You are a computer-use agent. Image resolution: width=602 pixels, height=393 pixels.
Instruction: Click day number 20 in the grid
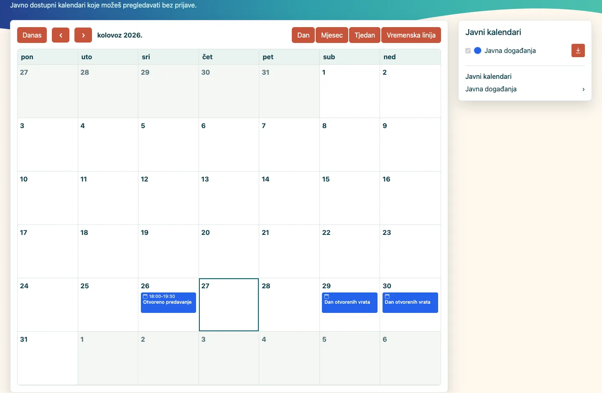[x=206, y=232]
